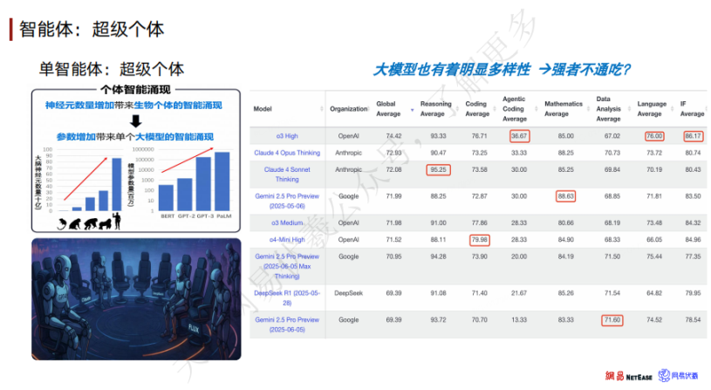Click the black down arrow in 个体智能涌现 box

135,121
